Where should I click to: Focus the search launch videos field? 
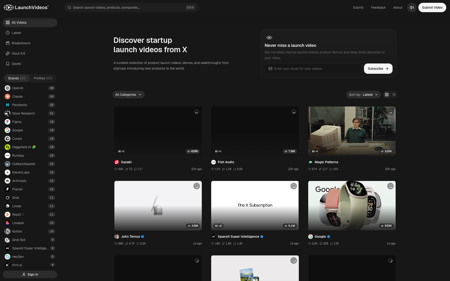click(x=131, y=8)
